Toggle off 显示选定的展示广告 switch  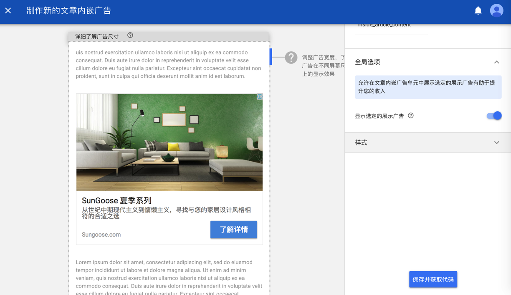[x=494, y=116]
